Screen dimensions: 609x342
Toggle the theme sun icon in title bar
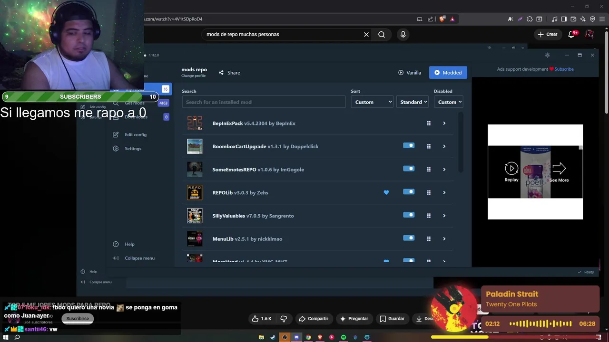click(548, 55)
